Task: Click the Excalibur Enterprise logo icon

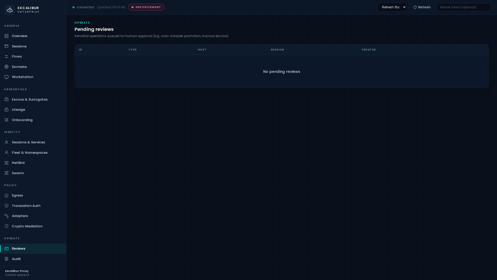Action: tap(10, 10)
